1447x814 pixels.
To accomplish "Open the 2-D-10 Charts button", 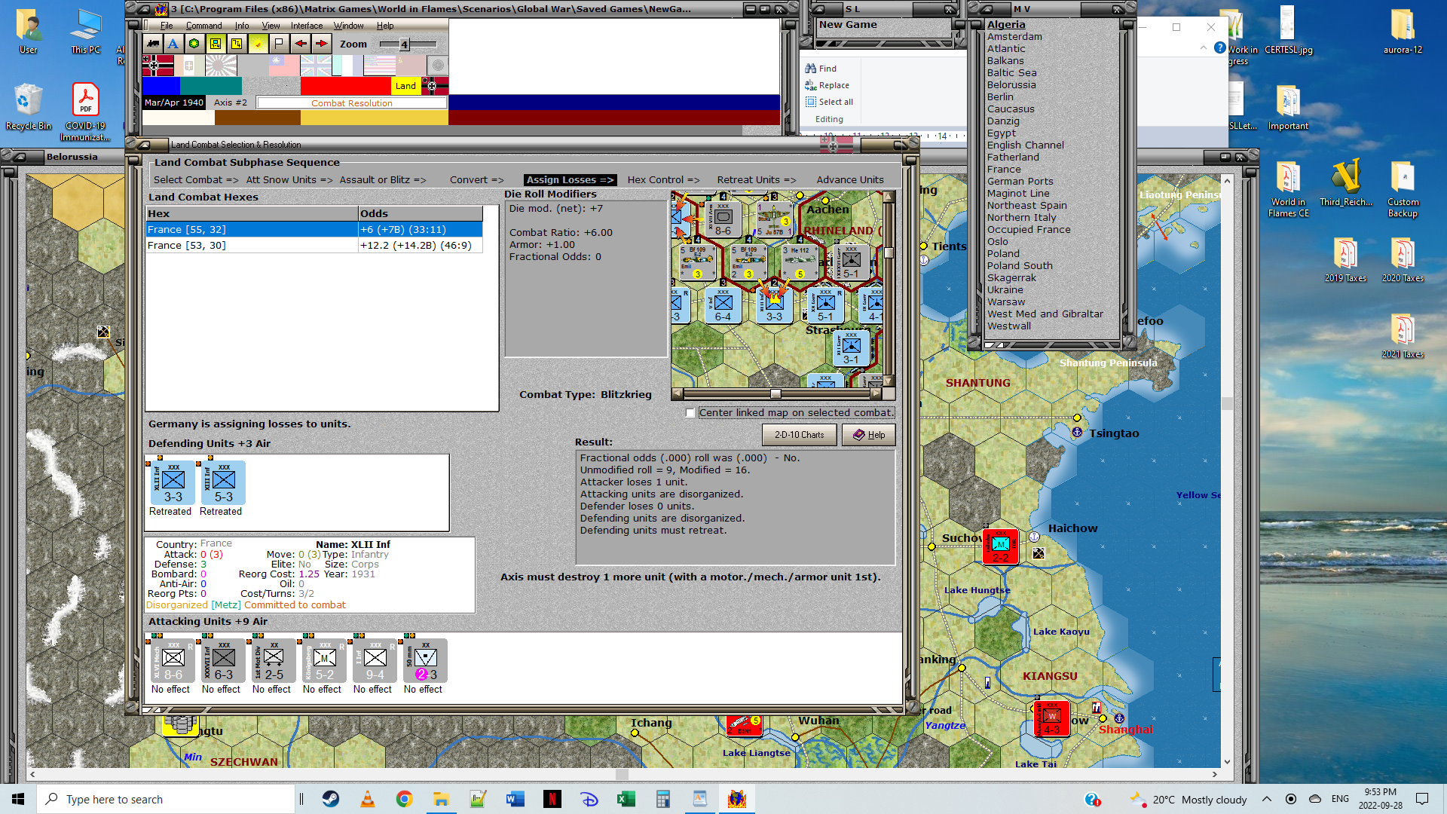I will 799,435.
